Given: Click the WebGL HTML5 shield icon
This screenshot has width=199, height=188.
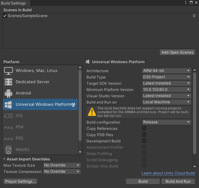Looking at the screenshot, I should click(8, 150).
